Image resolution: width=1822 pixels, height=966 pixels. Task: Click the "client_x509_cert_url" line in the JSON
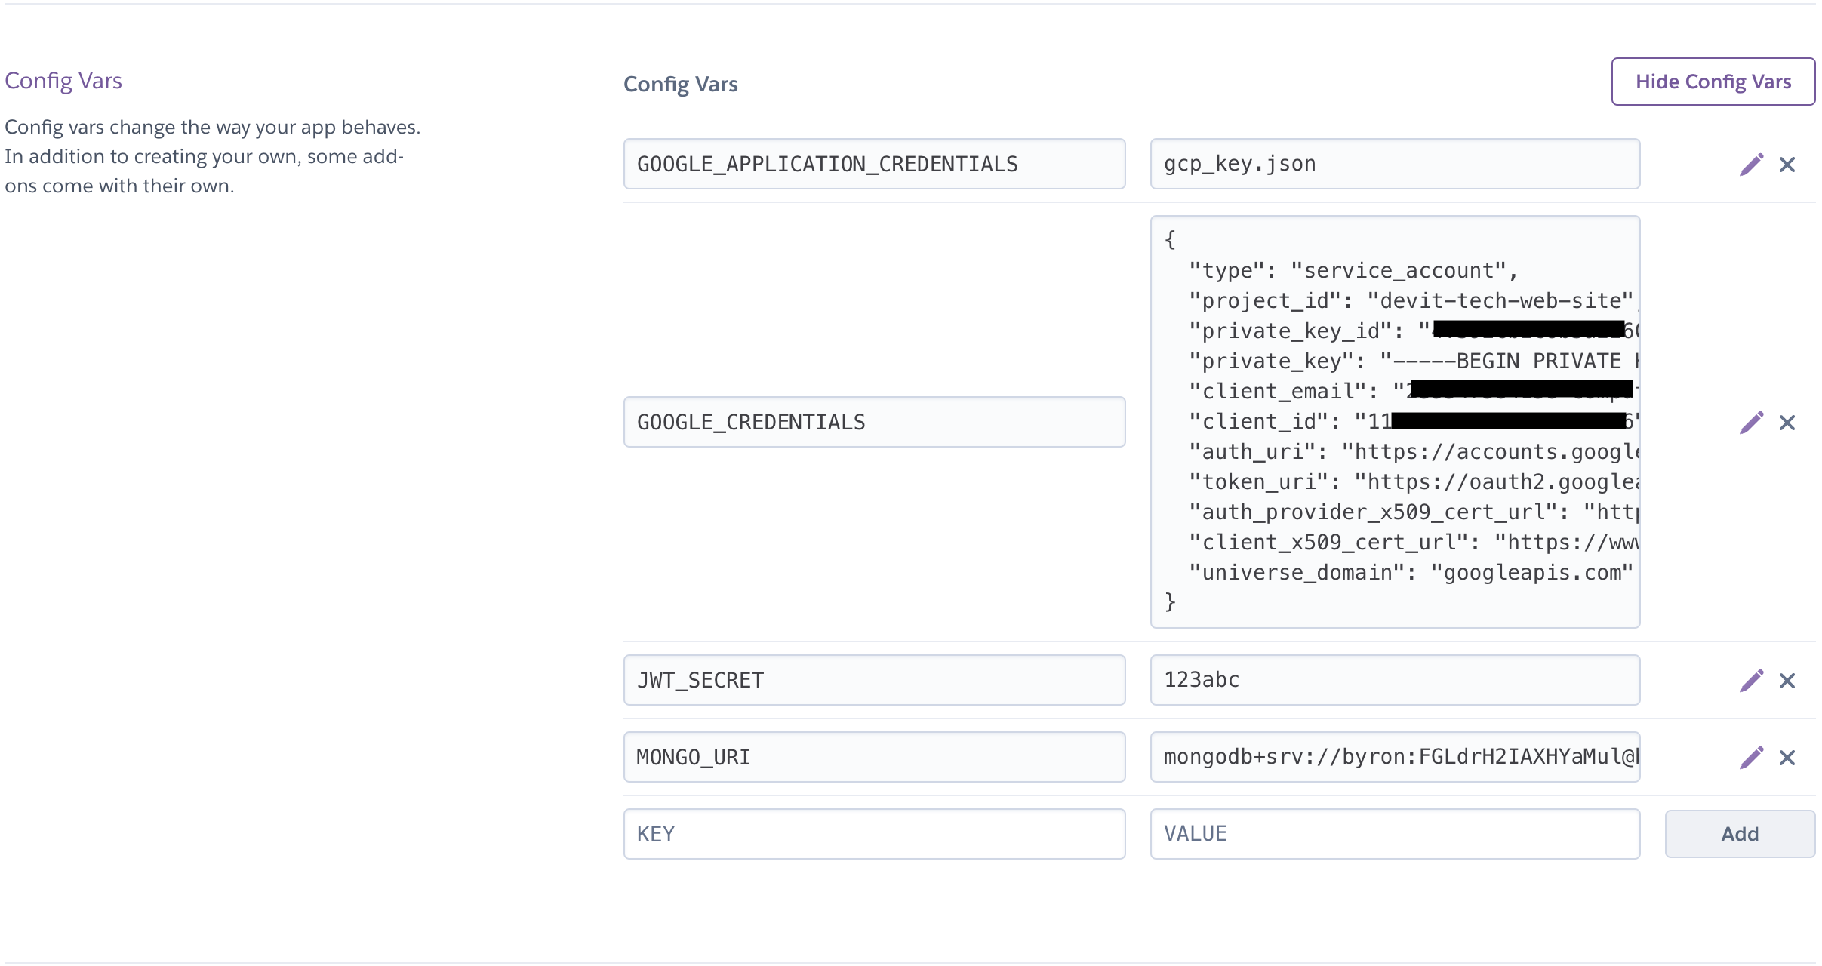click(x=1413, y=543)
